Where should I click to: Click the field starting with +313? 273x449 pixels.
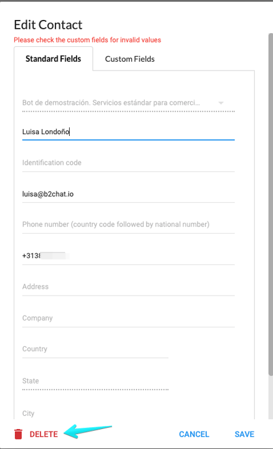(x=128, y=256)
